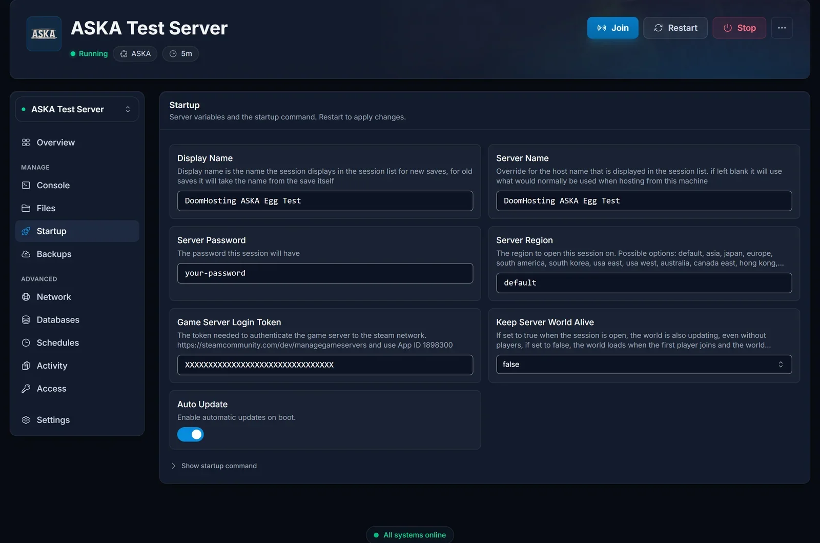Expand Show startup command
This screenshot has height=543, width=820.
[x=214, y=466]
